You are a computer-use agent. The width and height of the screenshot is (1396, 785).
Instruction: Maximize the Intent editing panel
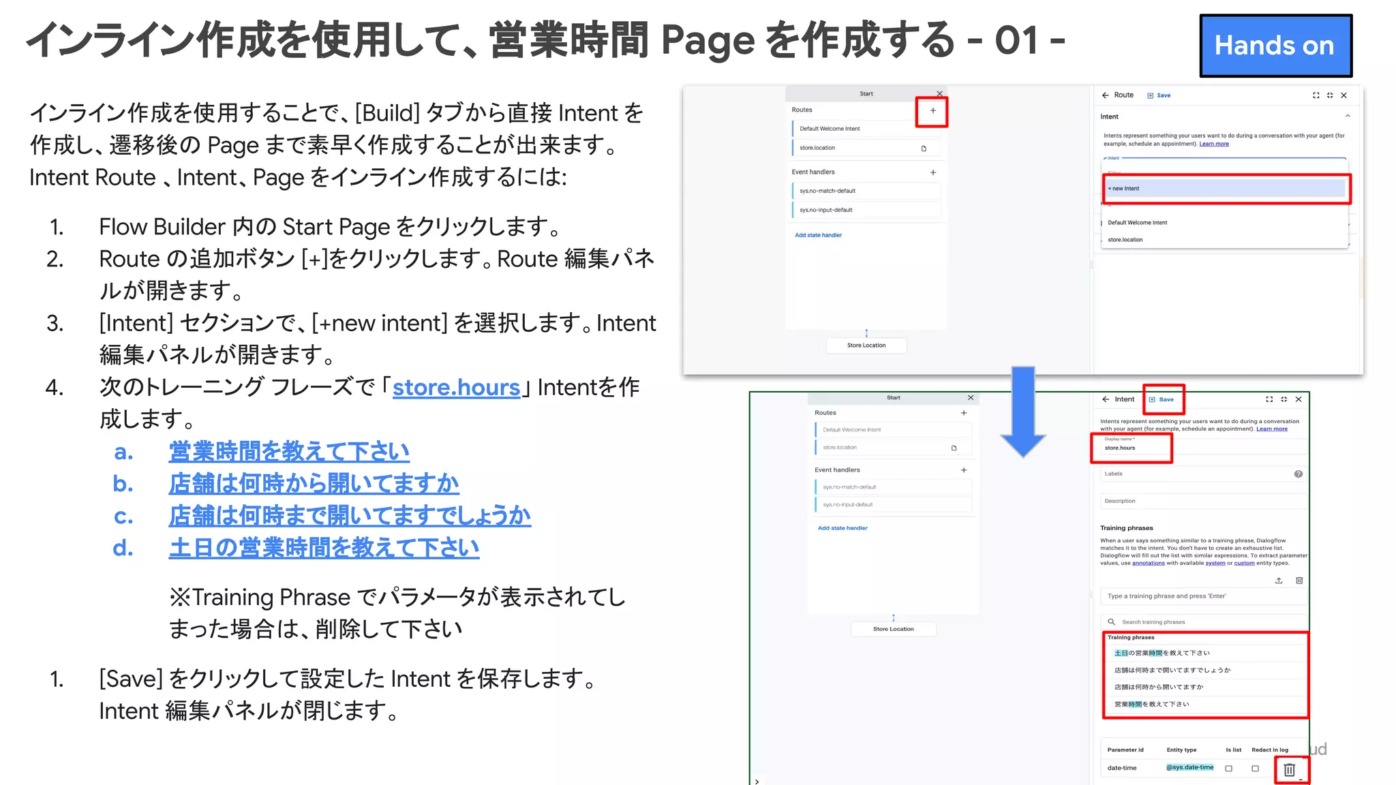pyautogui.click(x=1269, y=399)
